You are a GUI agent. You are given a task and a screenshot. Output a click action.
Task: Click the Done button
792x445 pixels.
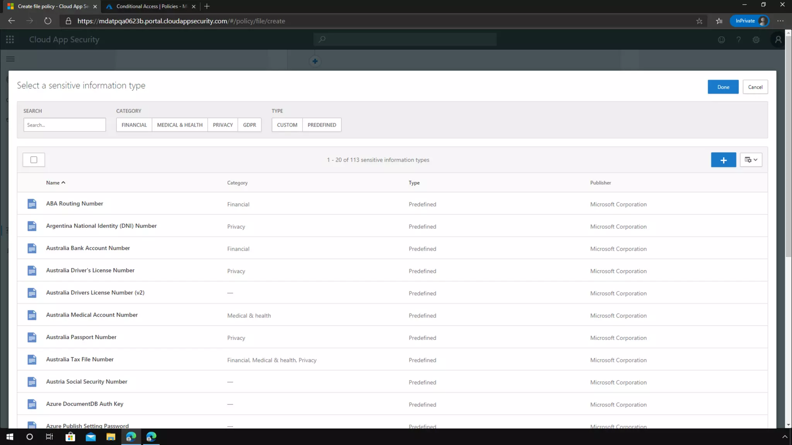[723, 87]
